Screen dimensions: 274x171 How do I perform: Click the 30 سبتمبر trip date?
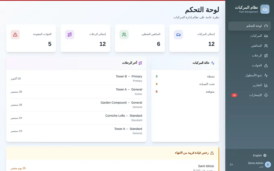pyautogui.click(x=16, y=92)
